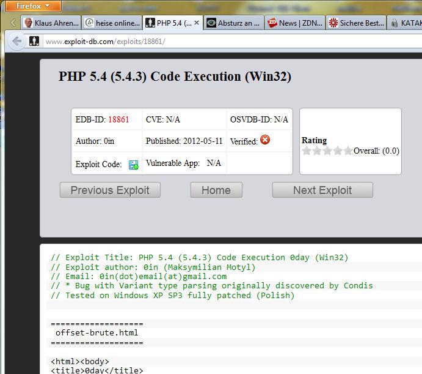The width and height of the screenshot is (422, 374).
Task: Click the Published: 2012-05-11 cell
Action: click(184, 141)
